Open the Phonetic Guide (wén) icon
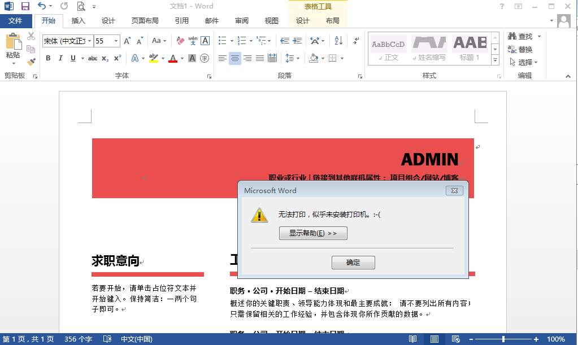The image size is (578, 345). click(193, 41)
